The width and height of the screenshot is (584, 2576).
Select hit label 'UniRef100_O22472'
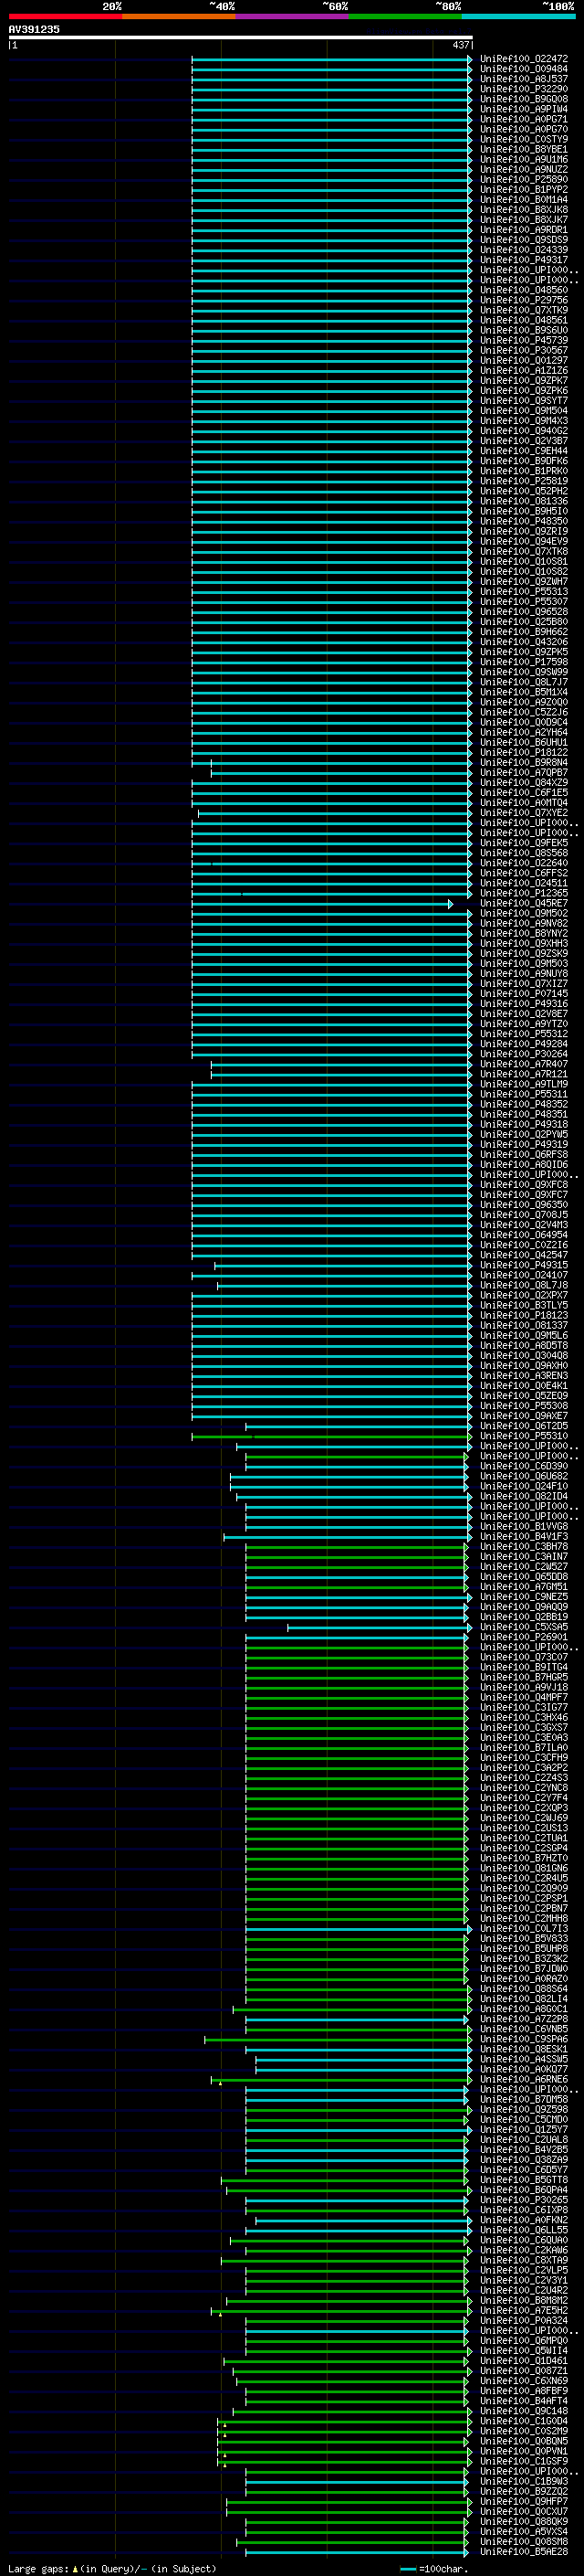[x=524, y=59]
